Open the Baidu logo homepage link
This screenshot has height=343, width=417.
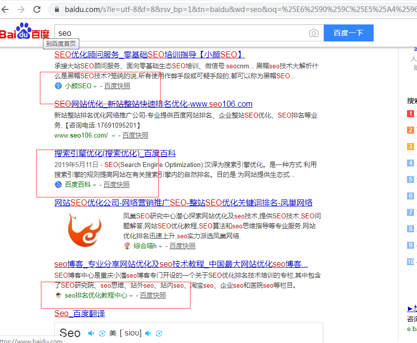click(25, 31)
